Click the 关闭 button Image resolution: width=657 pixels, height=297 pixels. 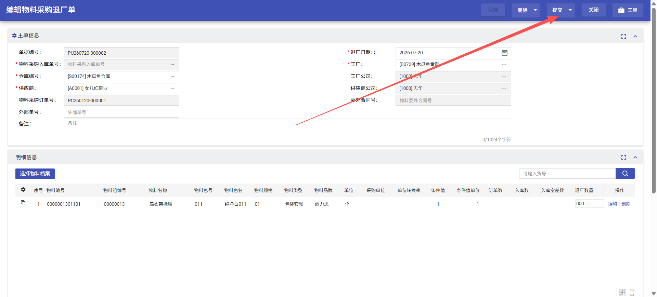[x=593, y=10]
